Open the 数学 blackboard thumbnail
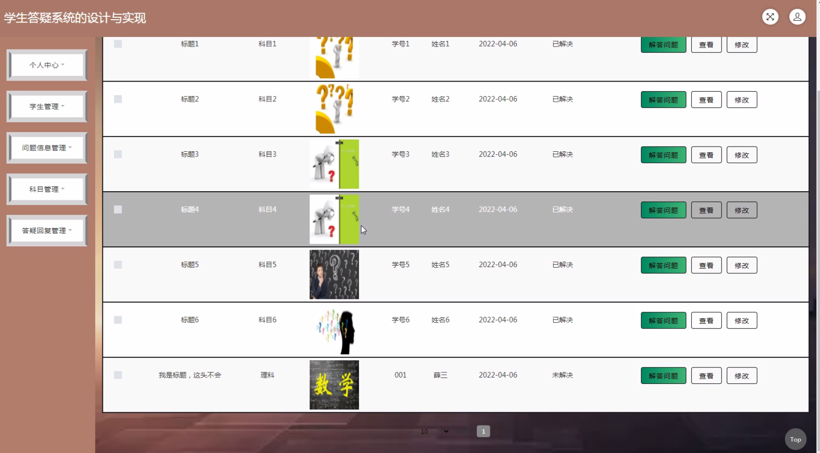820x453 pixels. click(x=334, y=385)
